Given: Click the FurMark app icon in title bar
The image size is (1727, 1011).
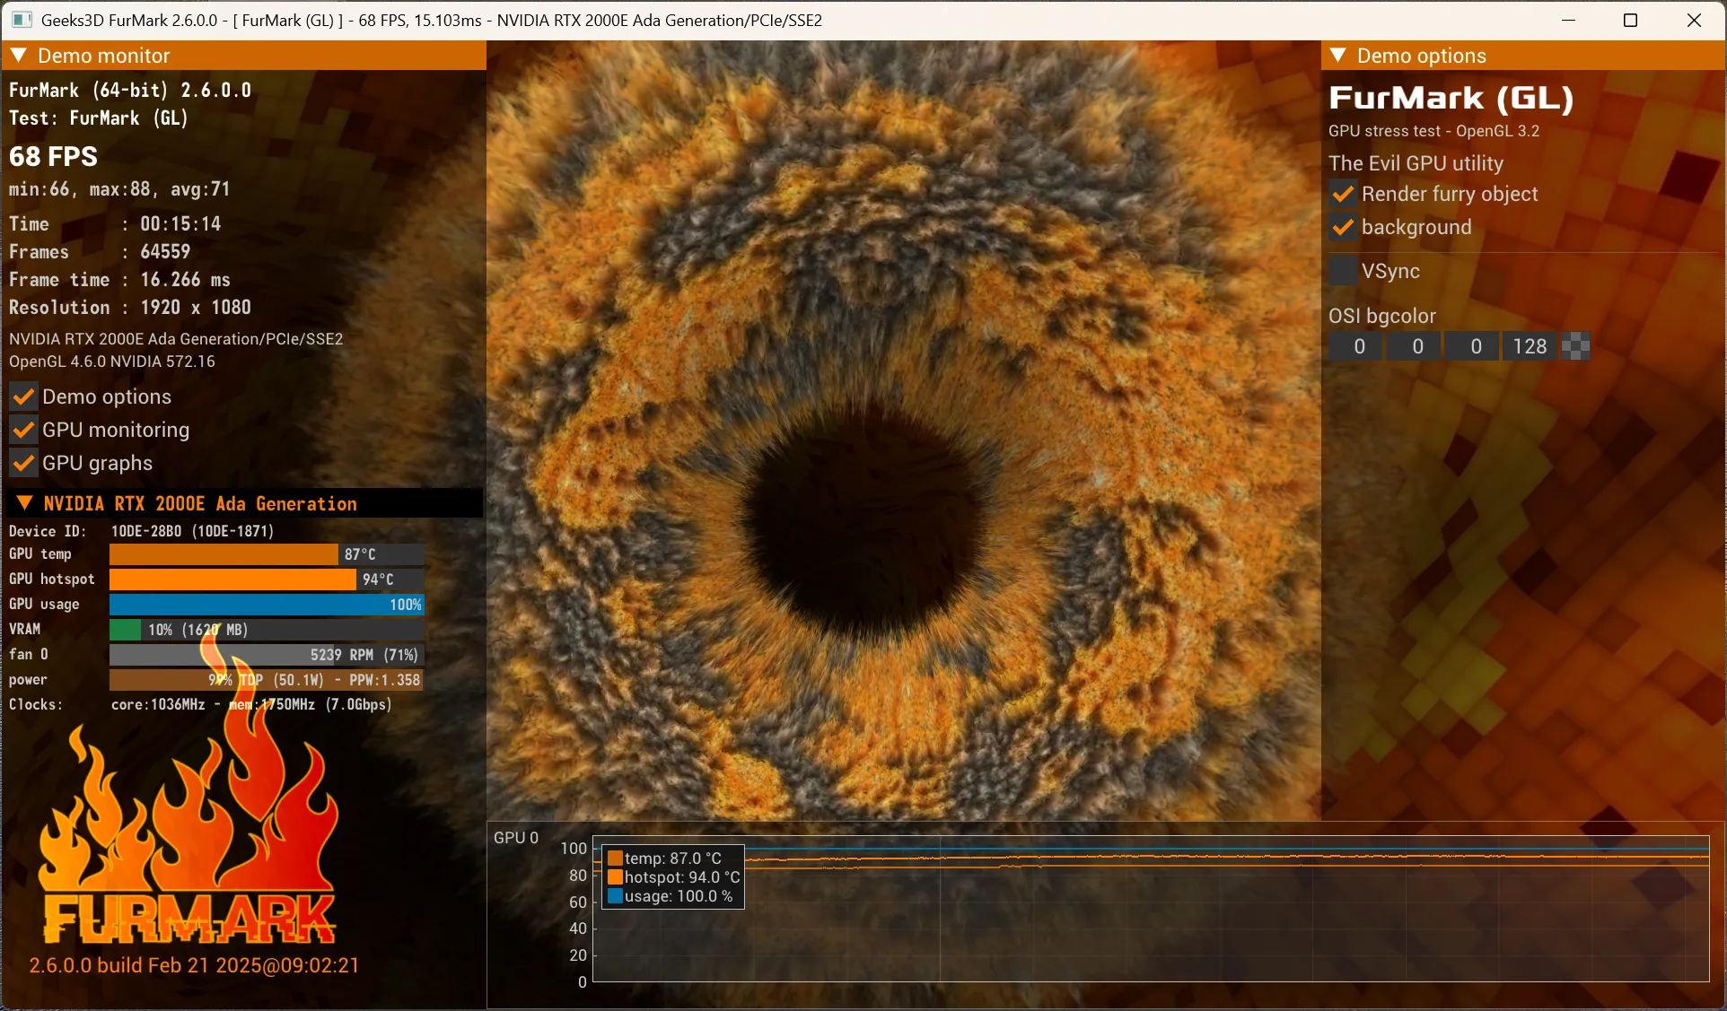Looking at the screenshot, I should (22, 20).
